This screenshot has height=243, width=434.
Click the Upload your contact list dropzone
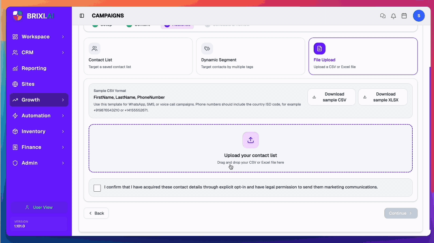[x=251, y=148]
